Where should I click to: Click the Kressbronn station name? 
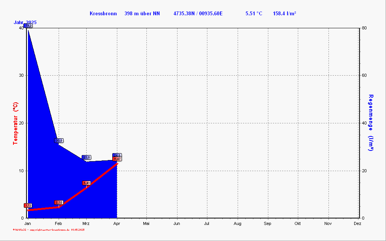103,13
